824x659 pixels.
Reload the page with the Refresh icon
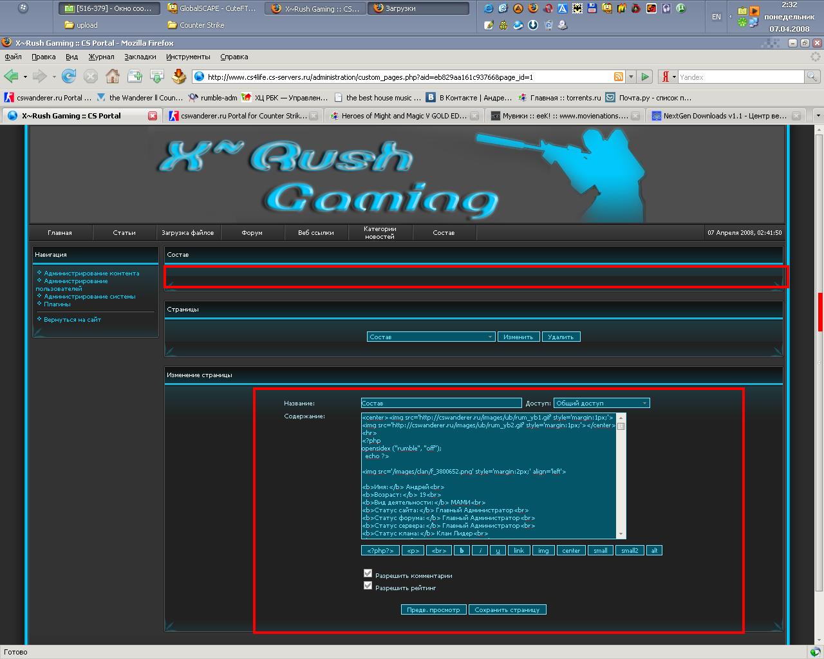pyautogui.click(x=69, y=77)
